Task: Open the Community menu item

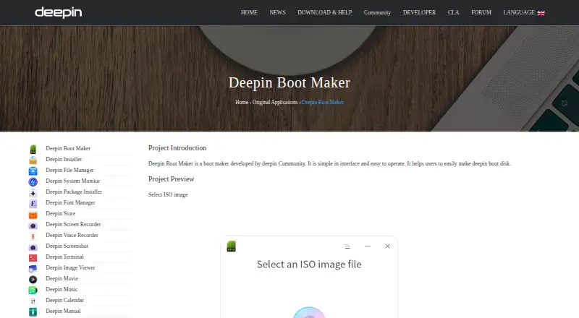Action: click(377, 12)
